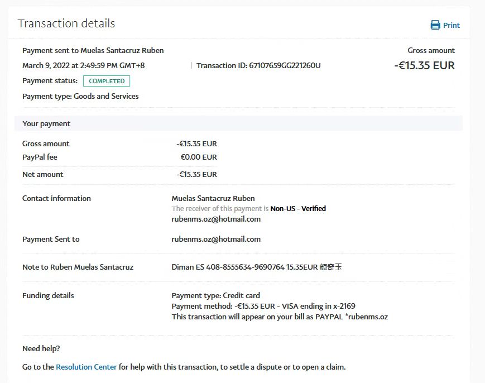Click the March 9, 2022 timestamp
This screenshot has width=485, height=383.
(83, 65)
